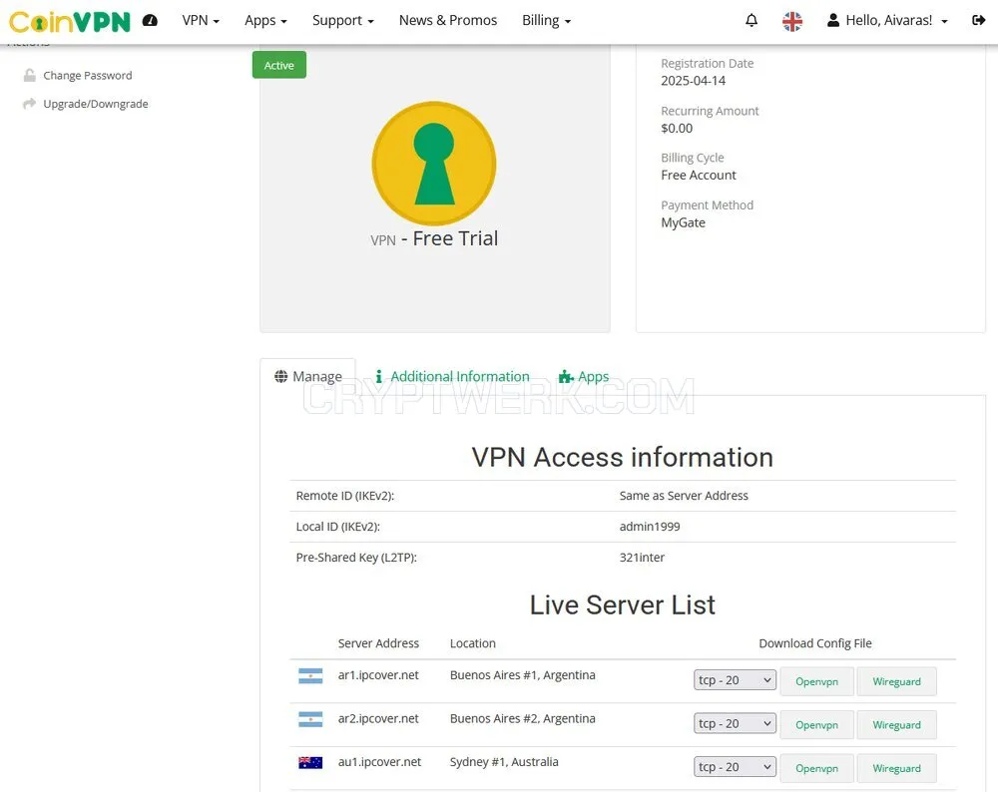Open the Hello, Aivaras! account dropdown
The height and width of the screenshot is (792, 998).
(x=897, y=20)
